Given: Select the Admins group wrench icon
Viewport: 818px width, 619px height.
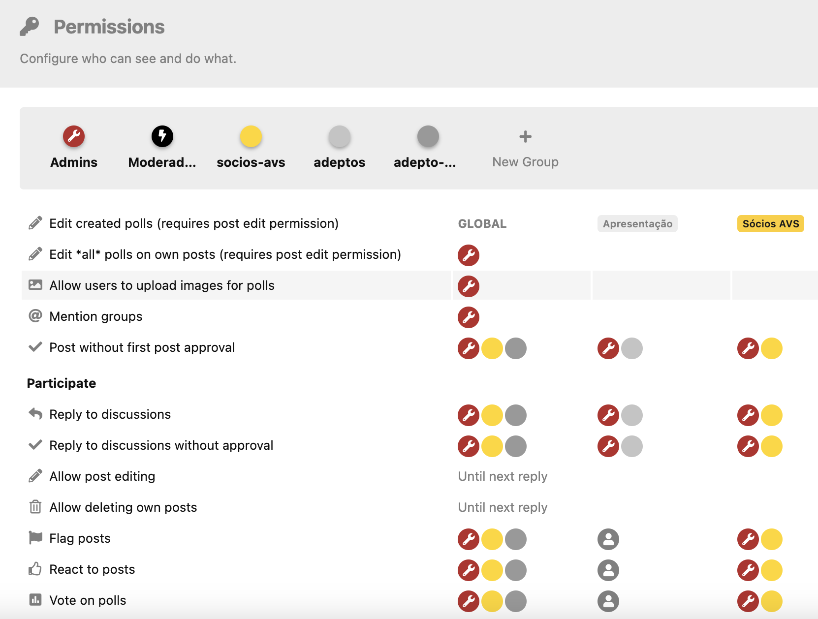Looking at the screenshot, I should [74, 136].
